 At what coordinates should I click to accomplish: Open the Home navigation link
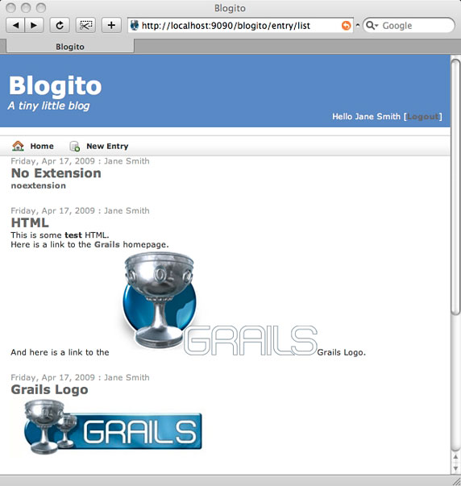point(42,146)
